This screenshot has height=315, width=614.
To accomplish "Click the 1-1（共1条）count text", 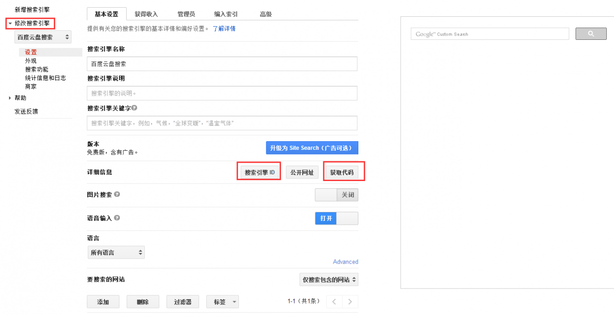I will pos(304,302).
